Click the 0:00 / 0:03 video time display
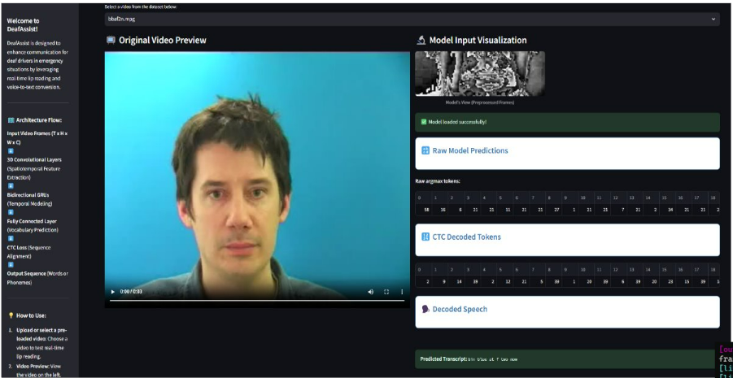This screenshot has height=378, width=733. coord(131,292)
